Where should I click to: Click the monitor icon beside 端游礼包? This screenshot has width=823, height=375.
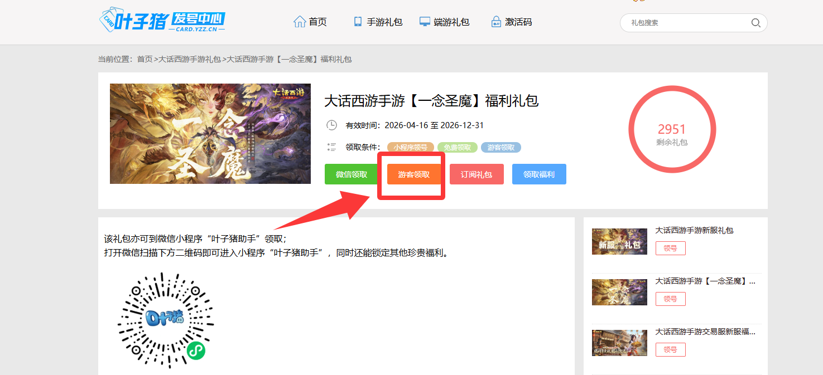(x=425, y=22)
